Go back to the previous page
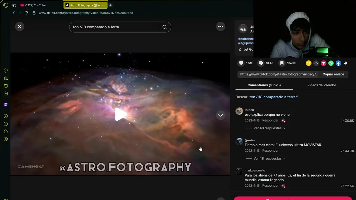This screenshot has height=200, width=356. click(x=14, y=13)
